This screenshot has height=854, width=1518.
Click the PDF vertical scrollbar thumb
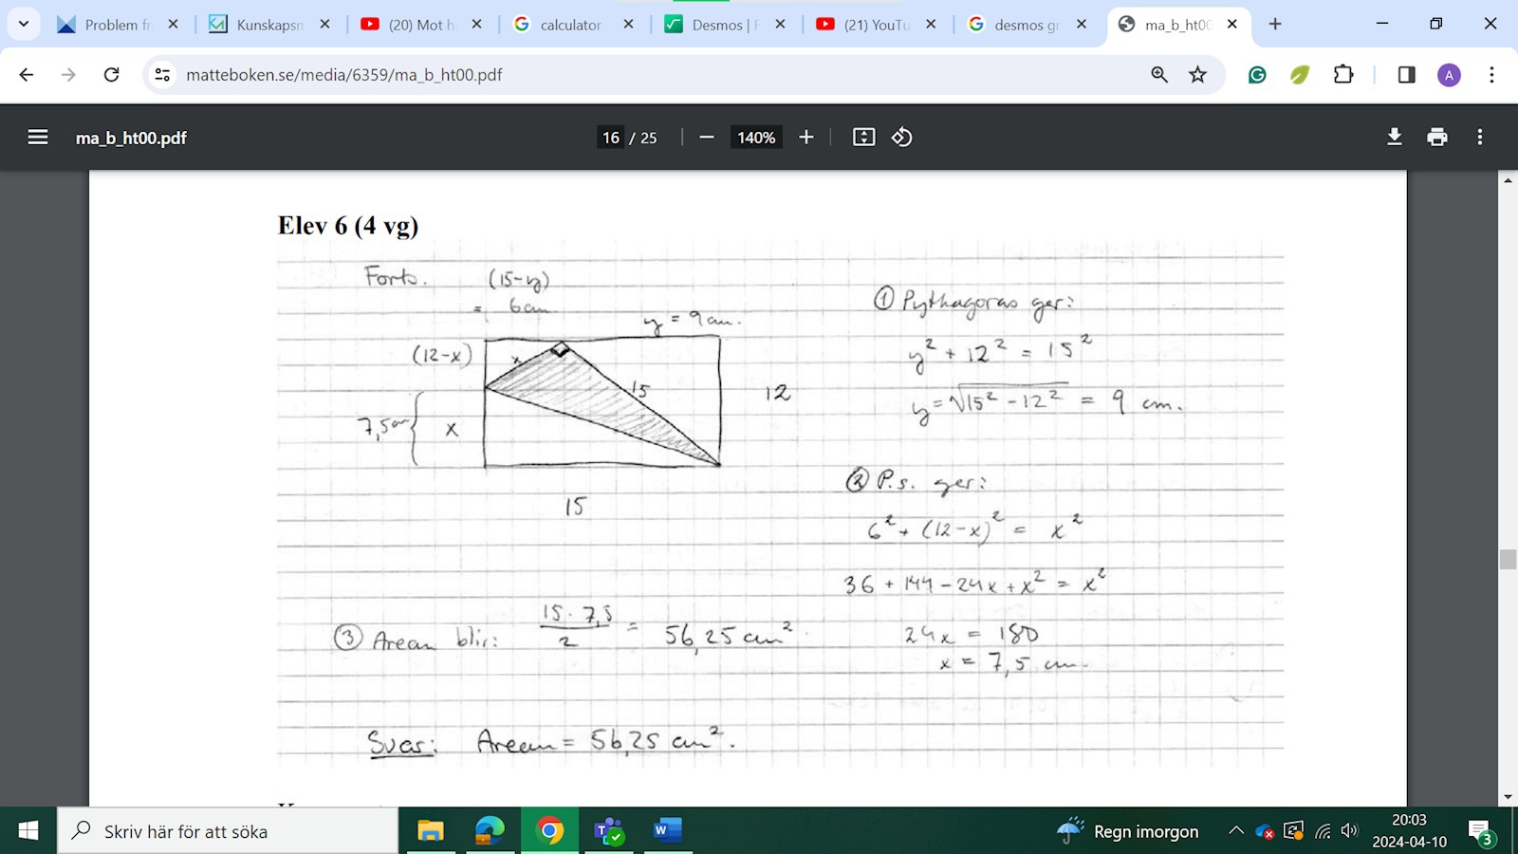click(x=1508, y=559)
